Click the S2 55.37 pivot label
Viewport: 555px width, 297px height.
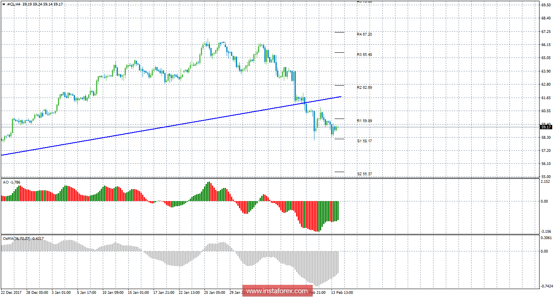pyautogui.click(x=364, y=174)
